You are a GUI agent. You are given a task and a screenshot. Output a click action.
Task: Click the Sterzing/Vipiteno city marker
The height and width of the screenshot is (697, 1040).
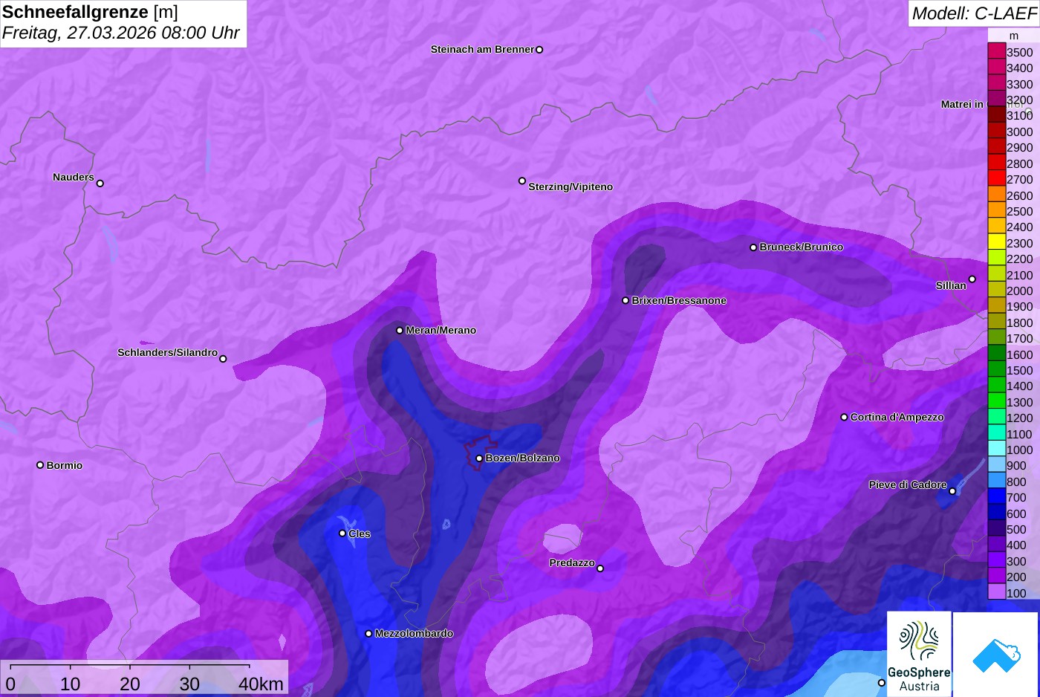click(x=522, y=181)
